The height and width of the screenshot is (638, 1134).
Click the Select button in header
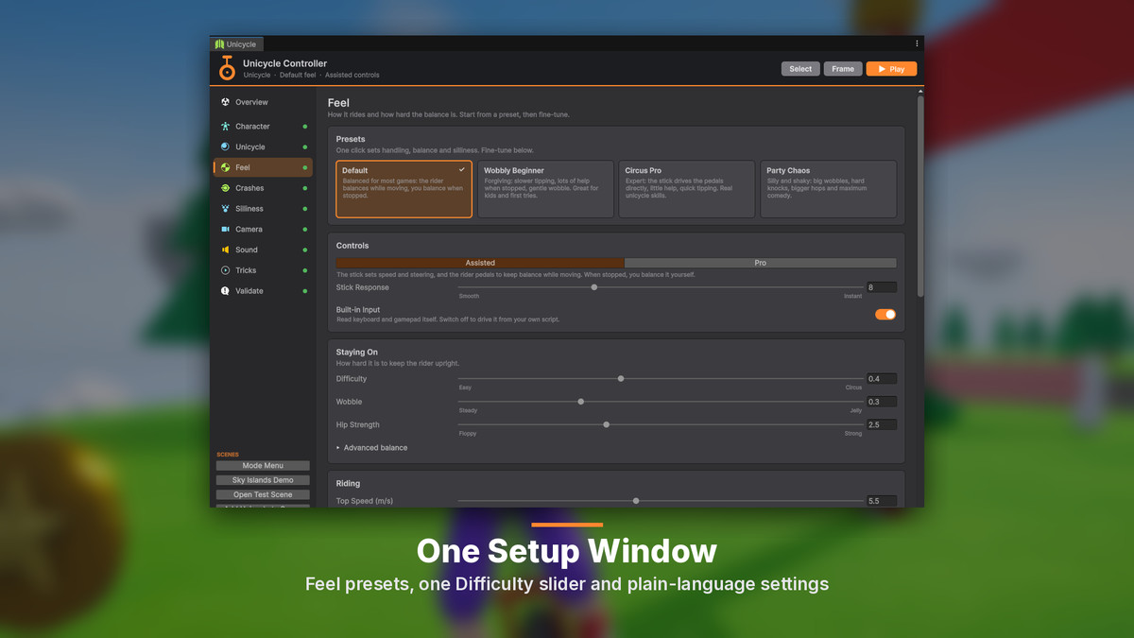click(800, 69)
